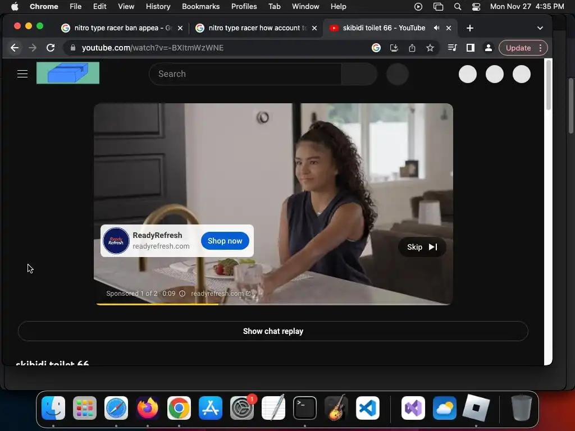
Task: Open the Help menu
Action: pyautogui.click(x=338, y=6)
